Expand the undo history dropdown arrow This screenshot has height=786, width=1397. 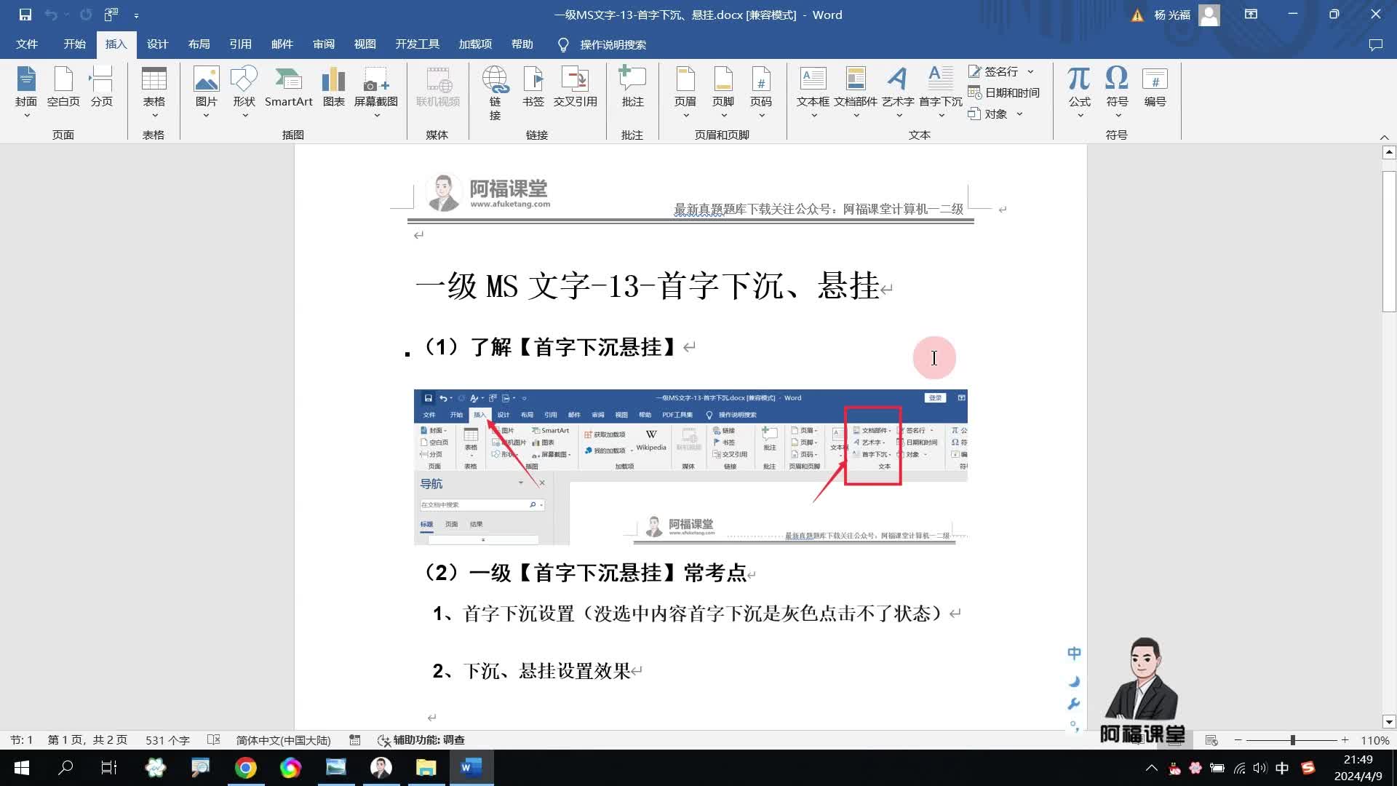click(x=66, y=15)
